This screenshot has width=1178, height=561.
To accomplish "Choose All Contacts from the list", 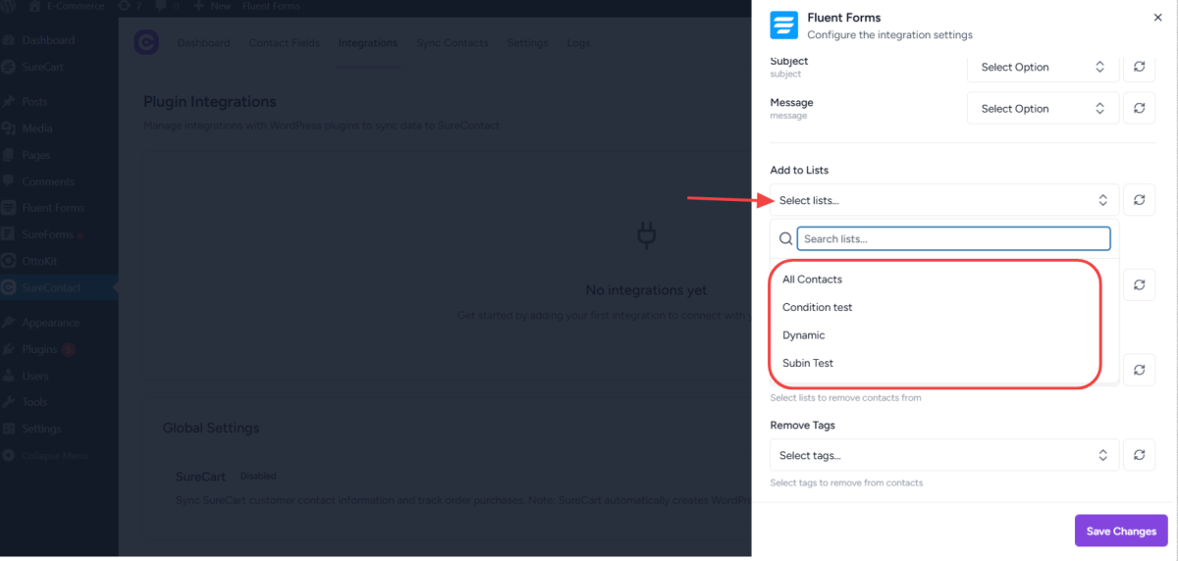I will point(813,280).
